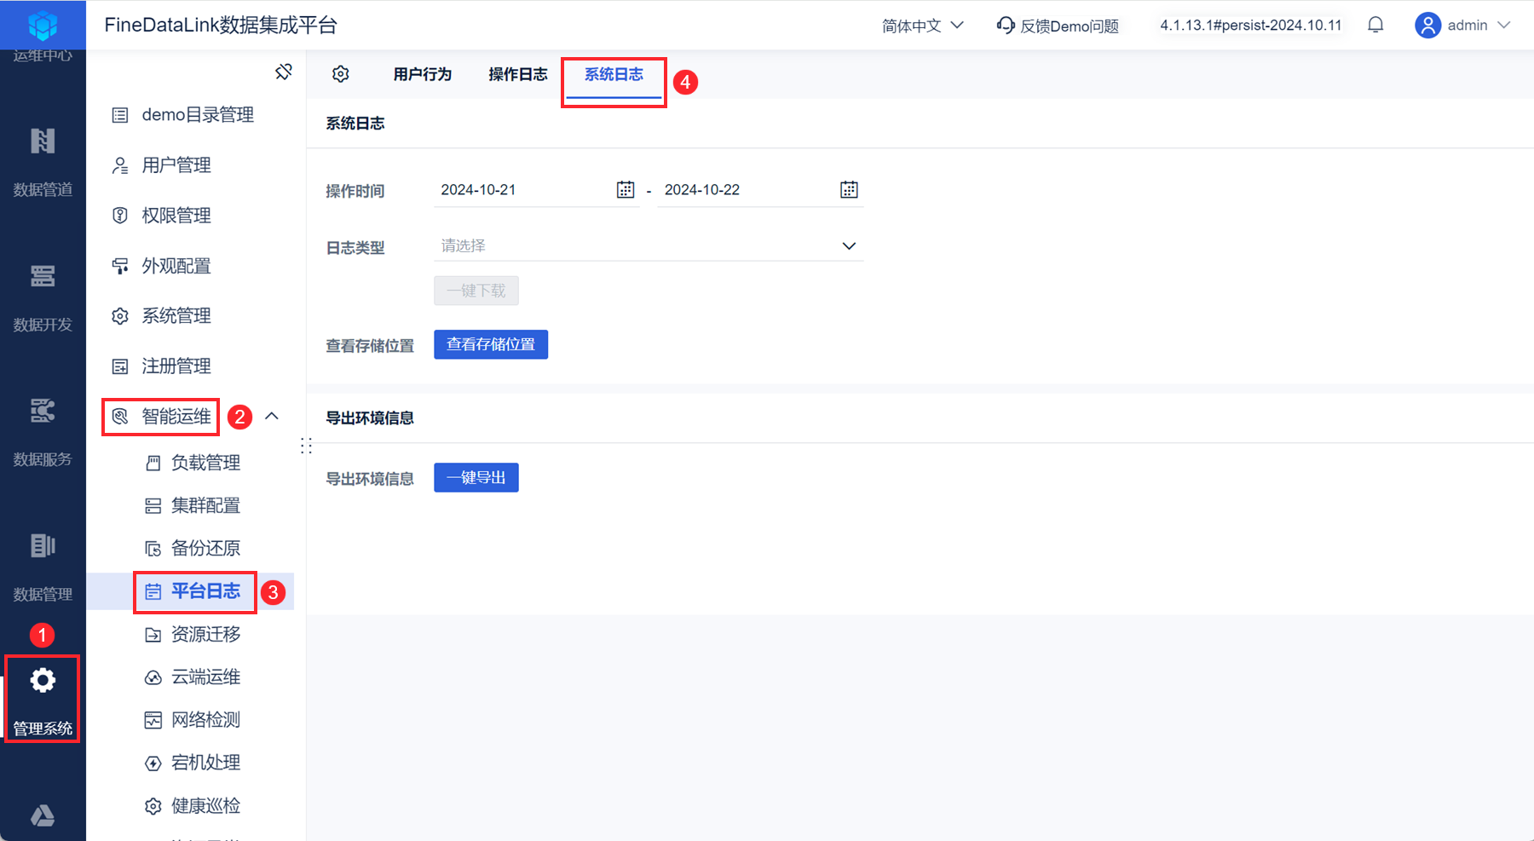This screenshot has width=1534, height=841.
Task: Select the 智能运维 menu entry
Action: click(161, 417)
